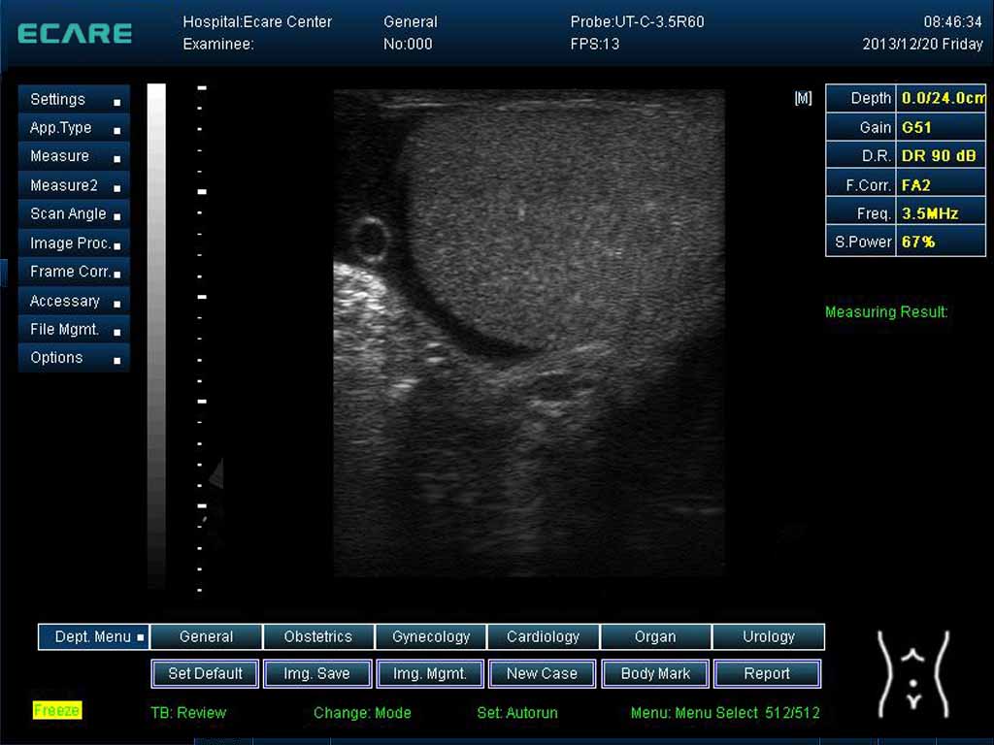Open the Measure submenu
Screen dimensions: 994x745
point(74,156)
